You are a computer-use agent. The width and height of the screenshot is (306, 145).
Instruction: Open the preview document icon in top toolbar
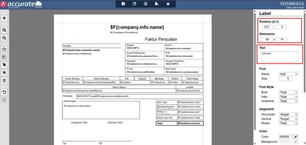tap(157, 4)
